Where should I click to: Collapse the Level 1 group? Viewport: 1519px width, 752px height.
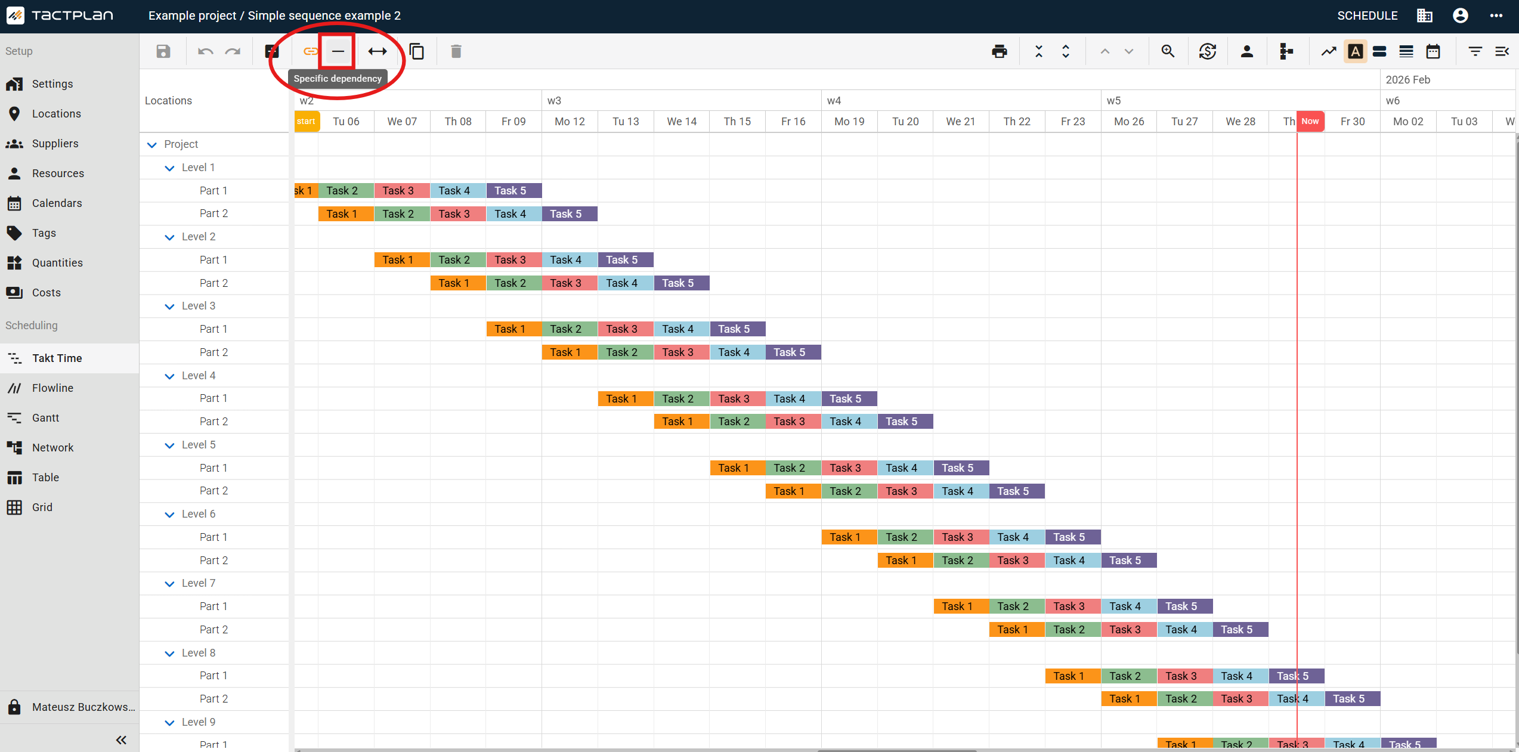tap(169, 168)
